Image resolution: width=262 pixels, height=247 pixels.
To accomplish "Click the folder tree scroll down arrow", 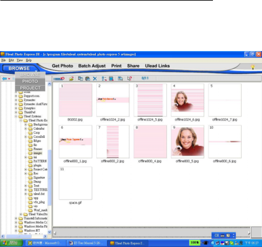I will tap(49, 232).
